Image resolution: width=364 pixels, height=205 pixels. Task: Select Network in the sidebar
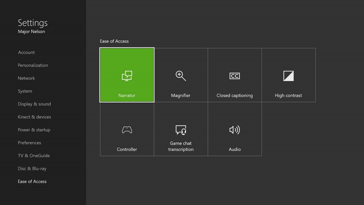coord(26,78)
